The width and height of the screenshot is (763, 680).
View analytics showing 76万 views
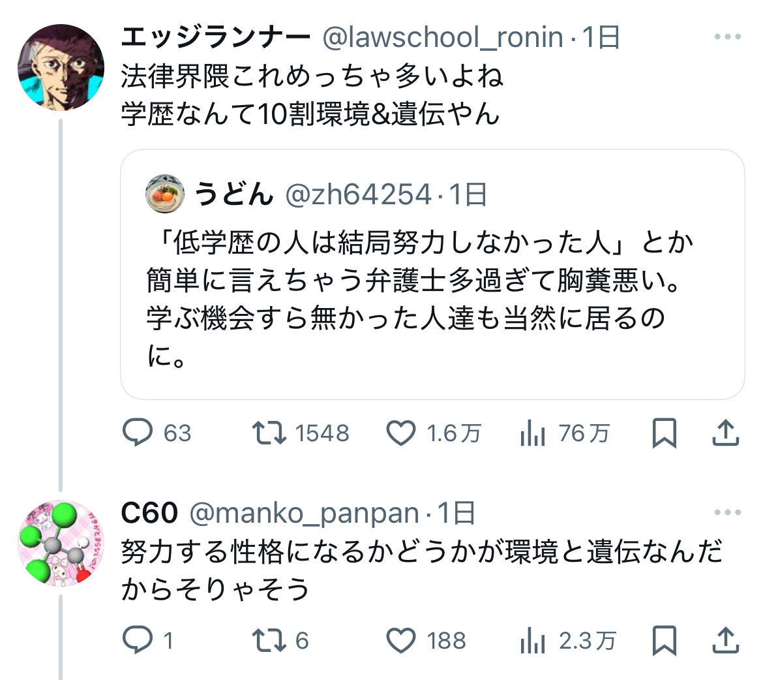[533, 433]
